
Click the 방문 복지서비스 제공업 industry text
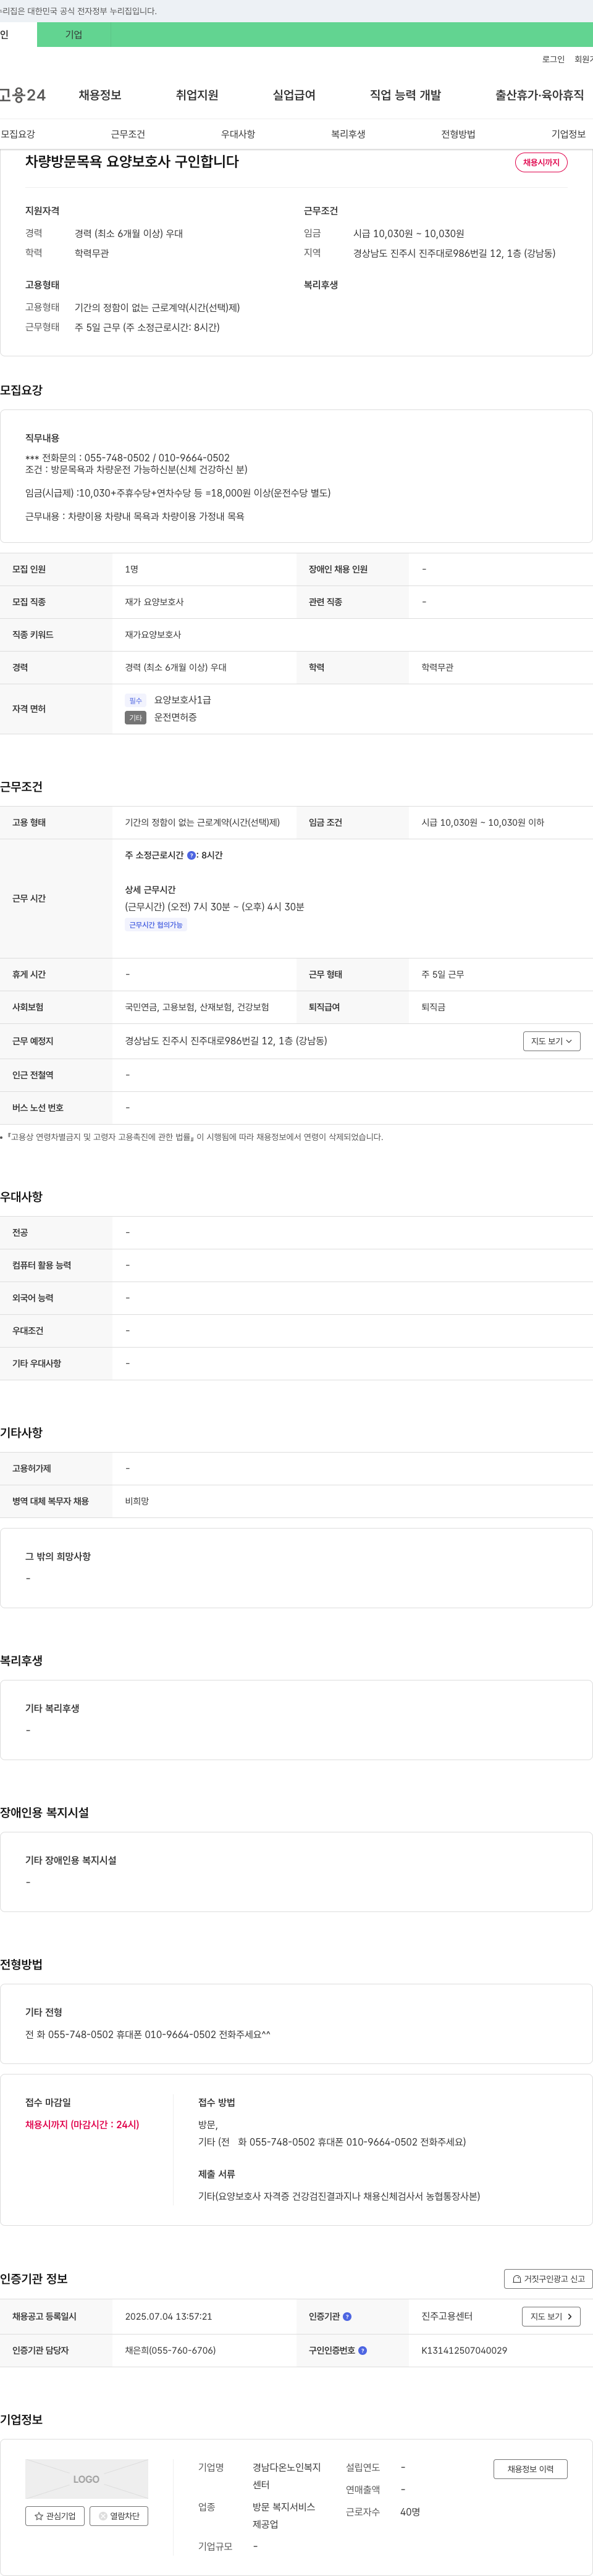click(284, 2515)
